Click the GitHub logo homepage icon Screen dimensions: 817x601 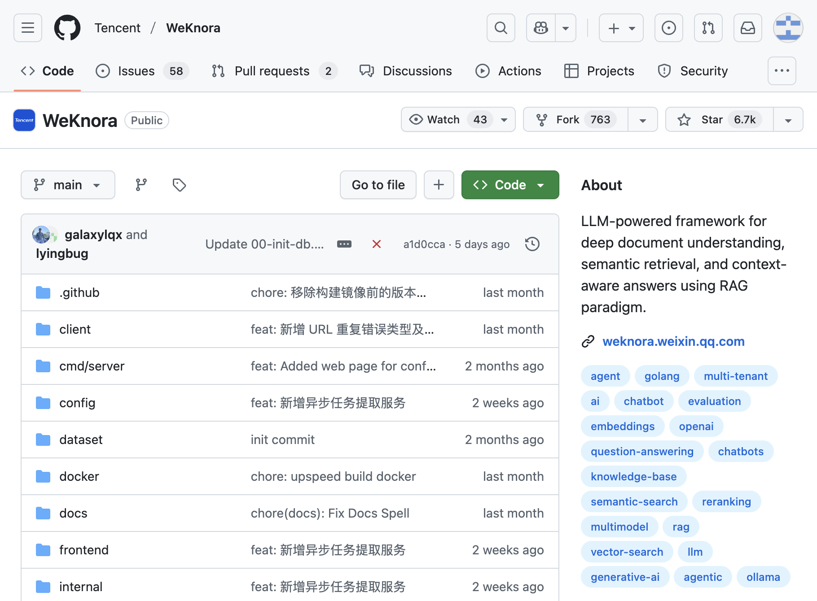[x=67, y=28]
